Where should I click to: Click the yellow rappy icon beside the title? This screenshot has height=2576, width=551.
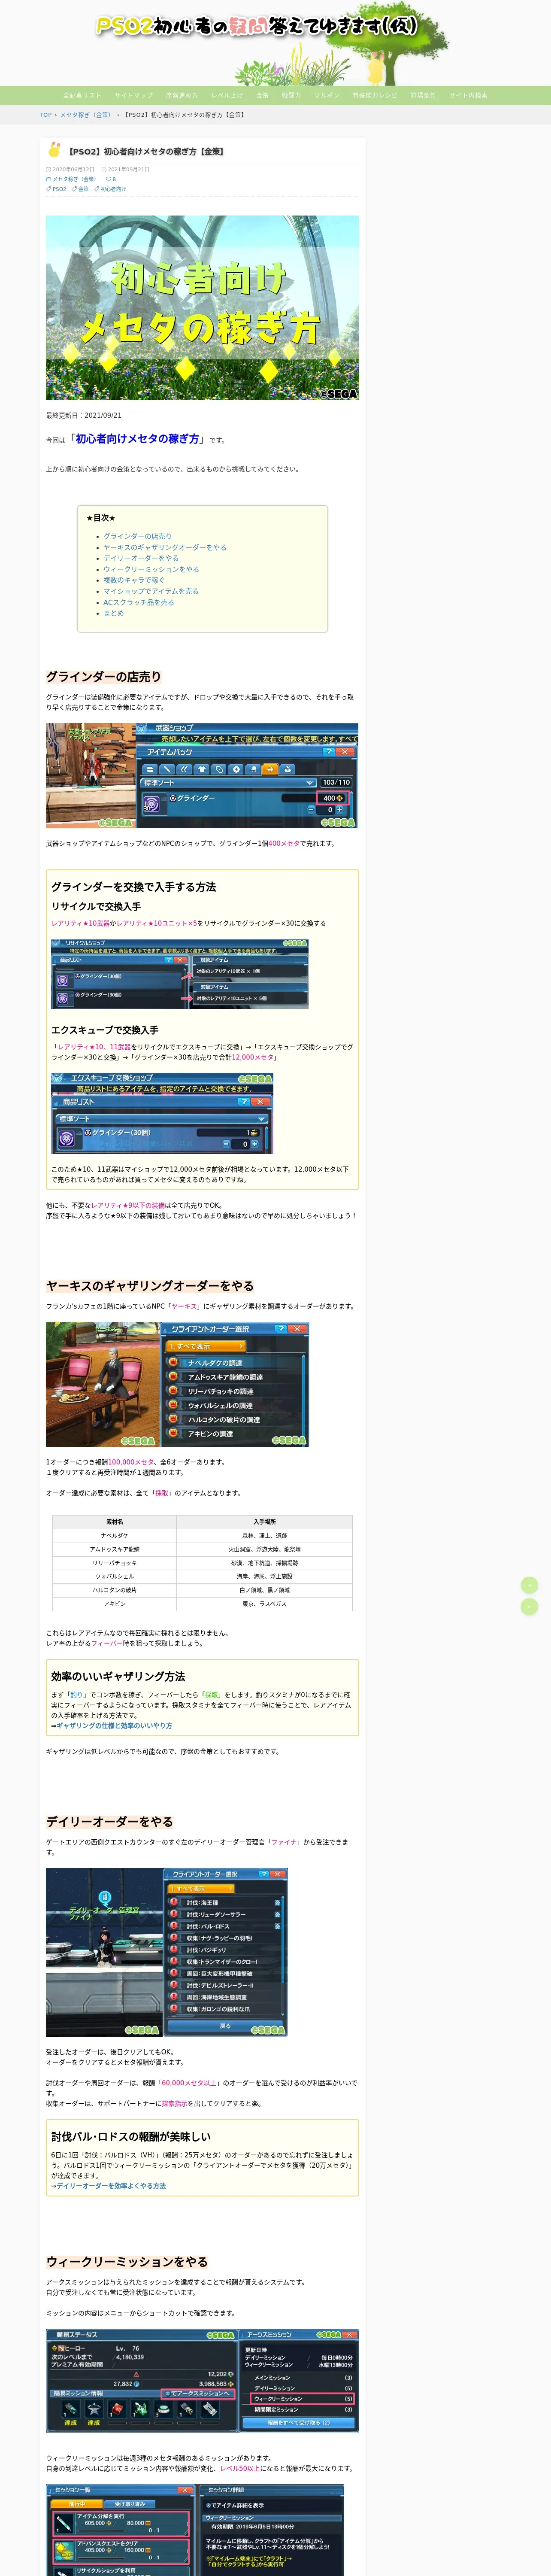55,150
